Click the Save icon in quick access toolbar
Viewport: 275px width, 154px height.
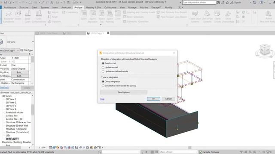[x=5, y=2]
